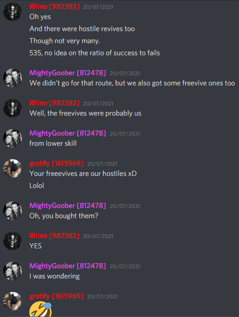
Task: Open gratify's avatar beside the laughing emoji message
Action: [13, 301]
